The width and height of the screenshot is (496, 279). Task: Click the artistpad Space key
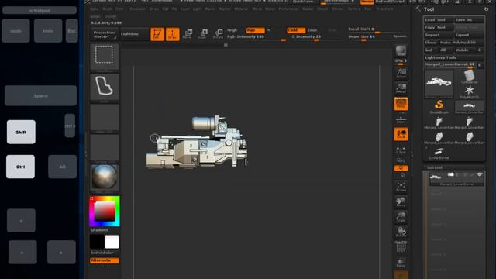point(40,95)
